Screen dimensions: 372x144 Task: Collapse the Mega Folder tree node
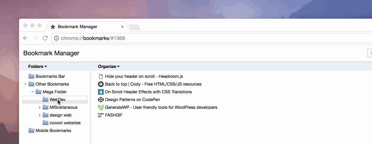[x=33, y=92]
